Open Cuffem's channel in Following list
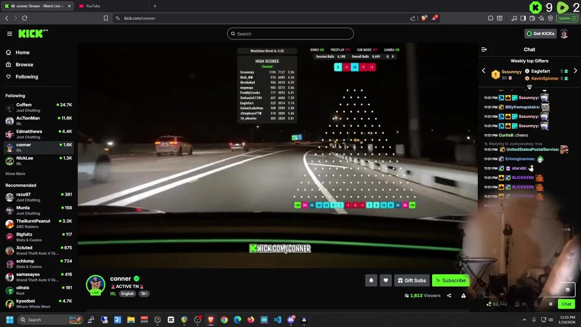The width and height of the screenshot is (581, 327). [39, 108]
